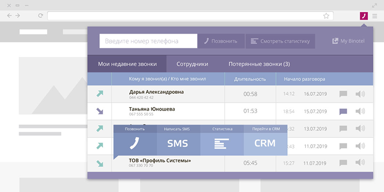Screen dimensions: 384x192
Task: Open the My Binotel link
Action: tap(348, 41)
